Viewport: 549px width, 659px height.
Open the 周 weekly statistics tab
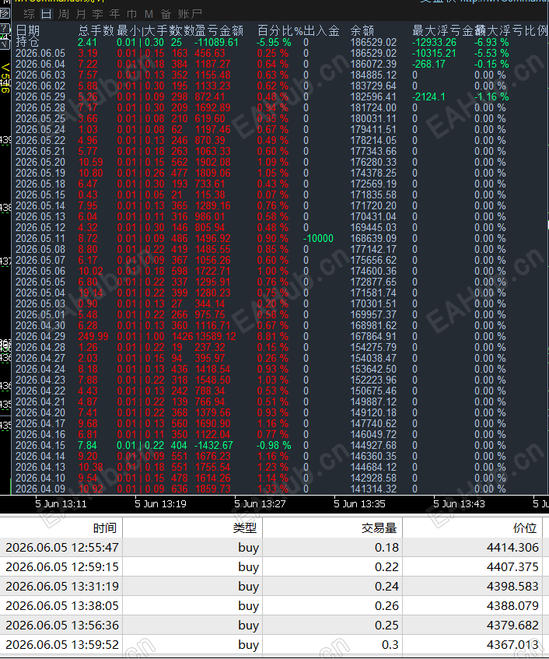[x=64, y=14]
